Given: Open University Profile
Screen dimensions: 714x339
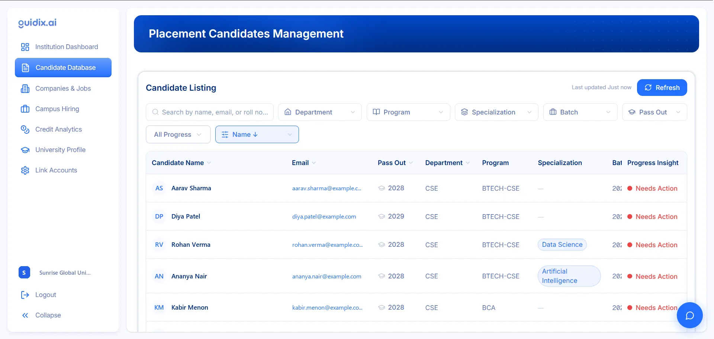Looking at the screenshot, I should (x=63, y=150).
